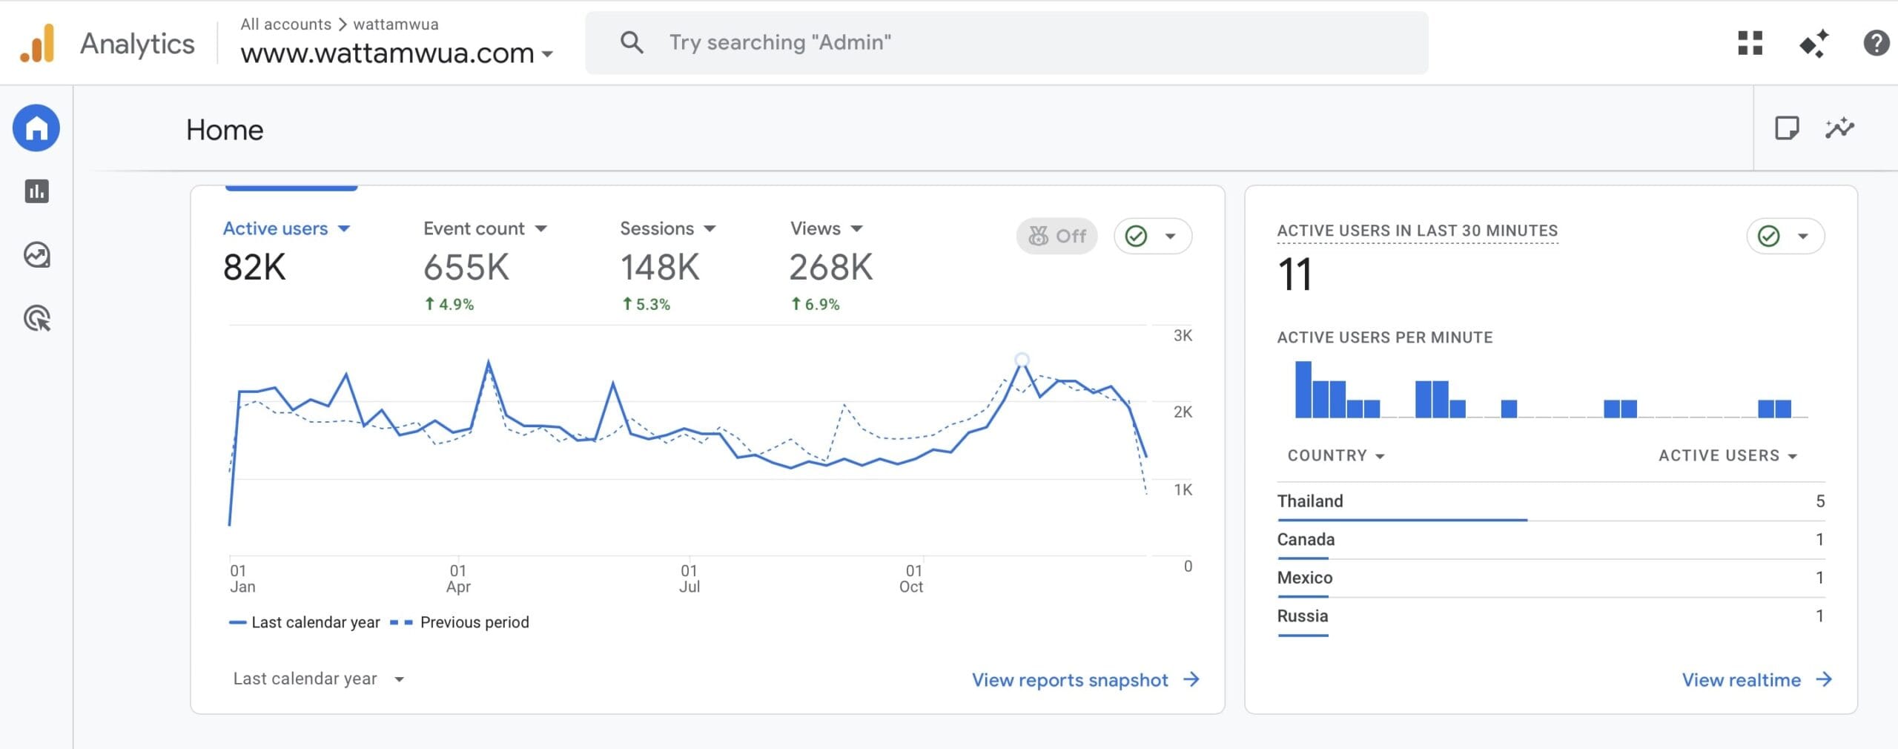The height and width of the screenshot is (749, 1898).
Task: Click the All accounts breadcrumb
Action: [x=285, y=24]
